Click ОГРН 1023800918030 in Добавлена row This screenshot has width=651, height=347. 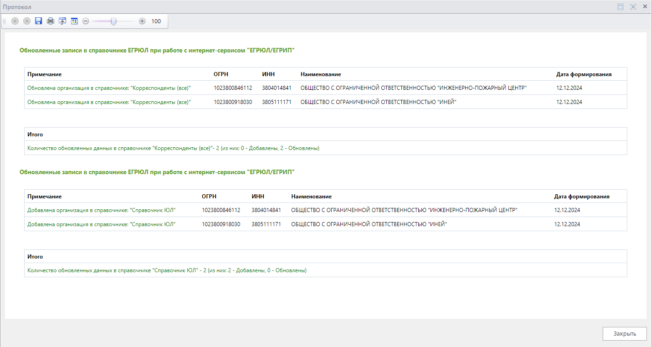coord(221,224)
